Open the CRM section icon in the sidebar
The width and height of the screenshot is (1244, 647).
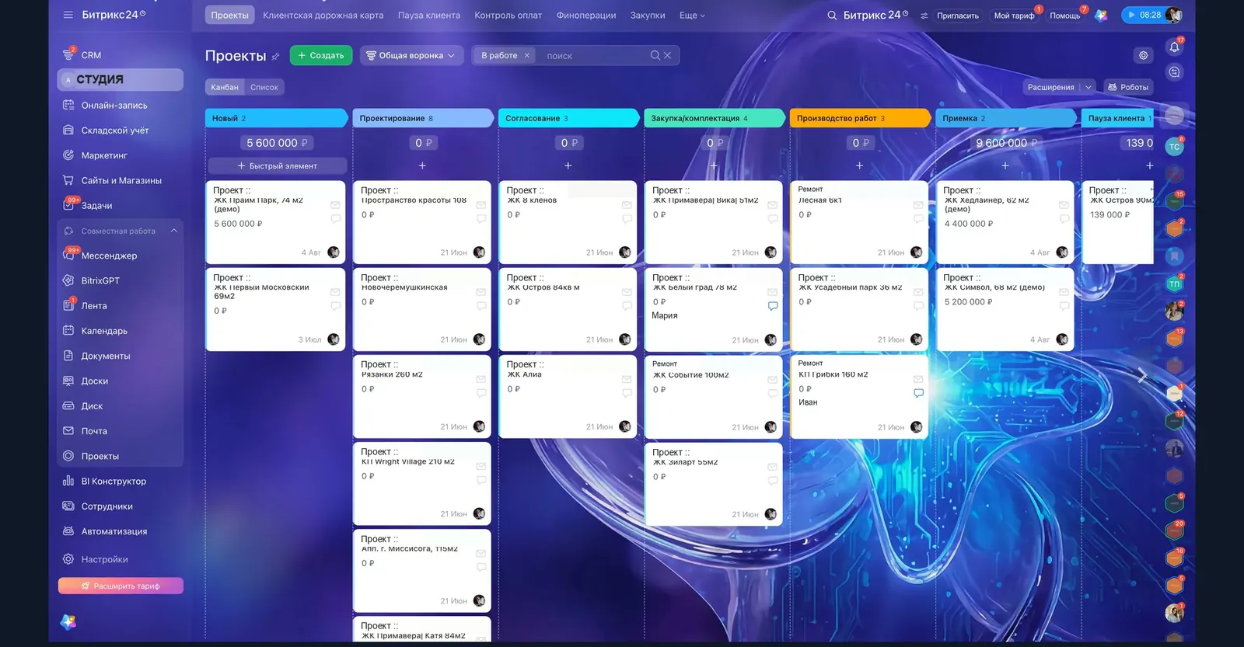coord(68,54)
